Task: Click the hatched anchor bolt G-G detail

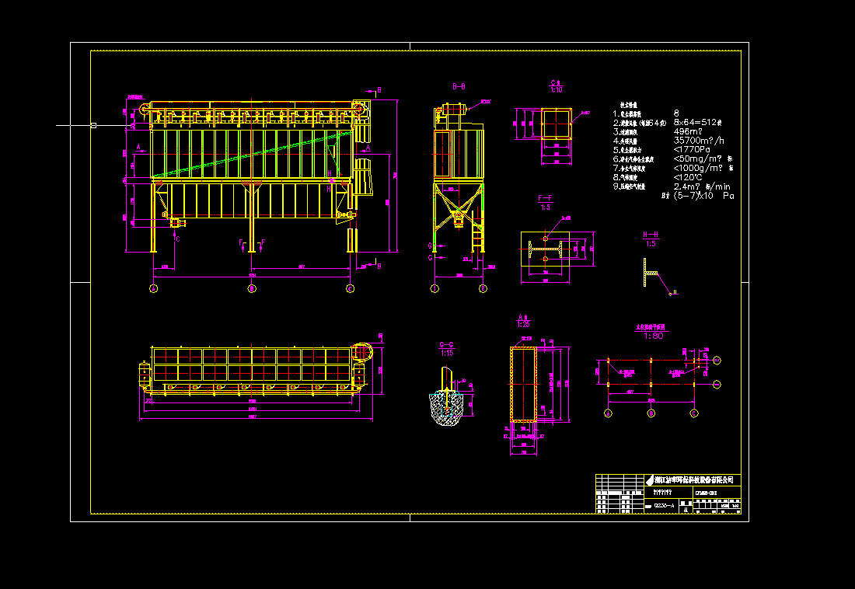Action: click(447, 396)
